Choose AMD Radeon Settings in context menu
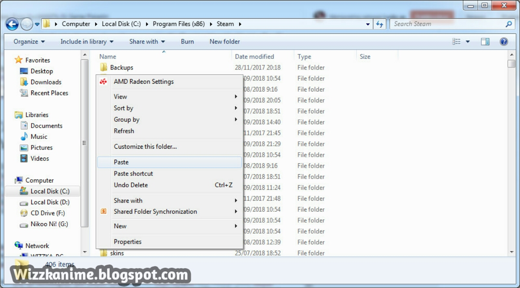The height and width of the screenshot is (288, 520). point(169,82)
